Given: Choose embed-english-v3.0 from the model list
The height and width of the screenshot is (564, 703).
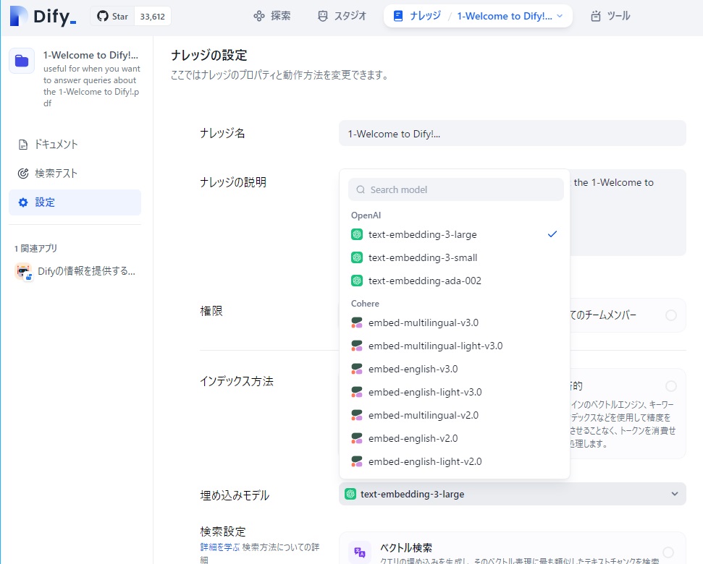Looking at the screenshot, I should (x=455, y=369).
